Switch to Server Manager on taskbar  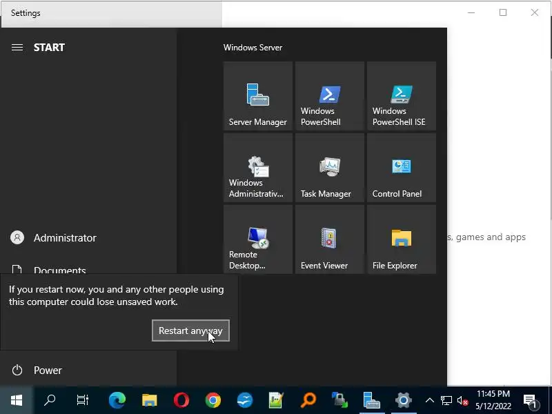pos(372,400)
